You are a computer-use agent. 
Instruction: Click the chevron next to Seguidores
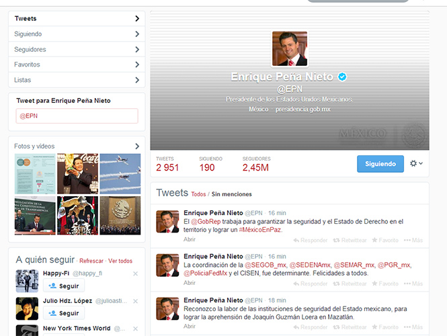[x=137, y=49]
